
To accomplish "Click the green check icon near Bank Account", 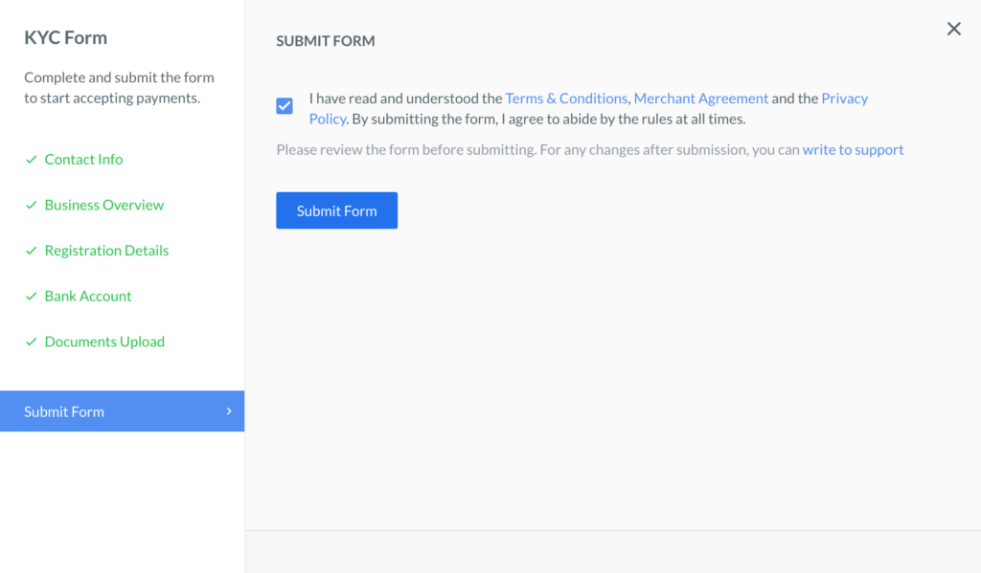I will (x=31, y=296).
